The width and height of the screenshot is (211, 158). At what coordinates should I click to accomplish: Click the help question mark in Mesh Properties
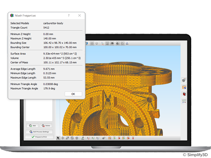(69, 16)
